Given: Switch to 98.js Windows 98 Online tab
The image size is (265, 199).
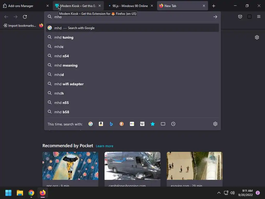Looking at the screenshot, I should tap(130, 6).
